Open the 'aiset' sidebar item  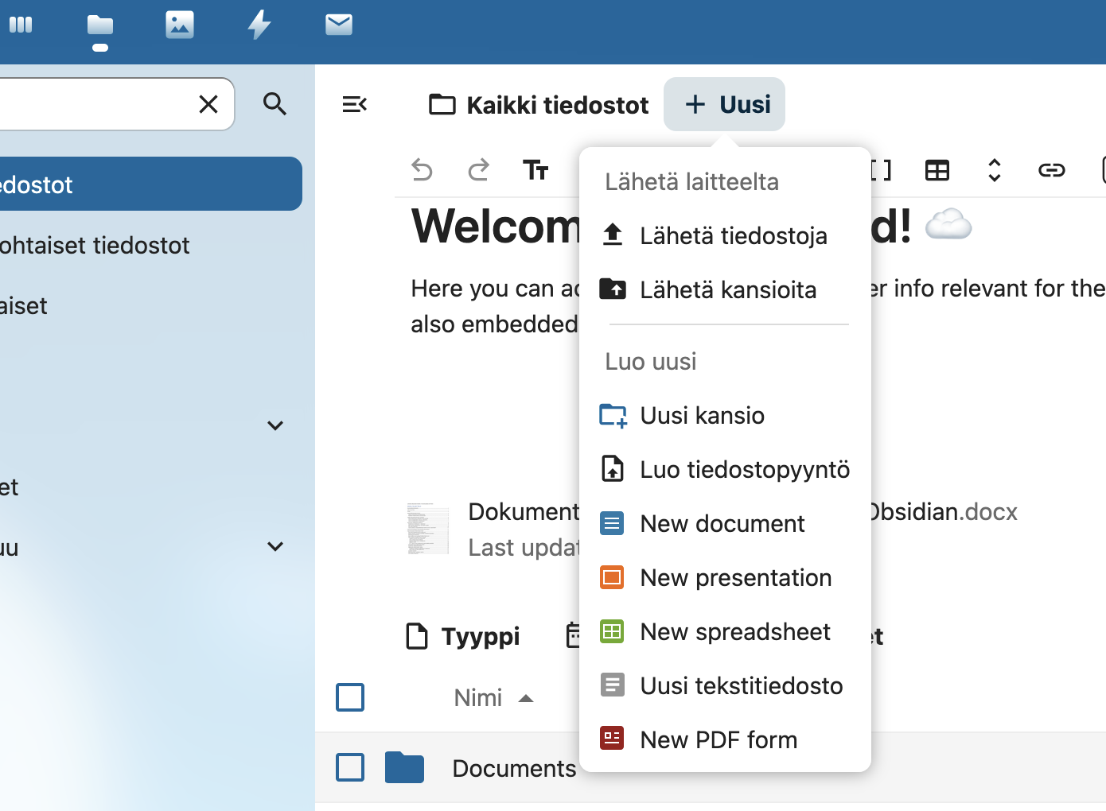point(150,306)
